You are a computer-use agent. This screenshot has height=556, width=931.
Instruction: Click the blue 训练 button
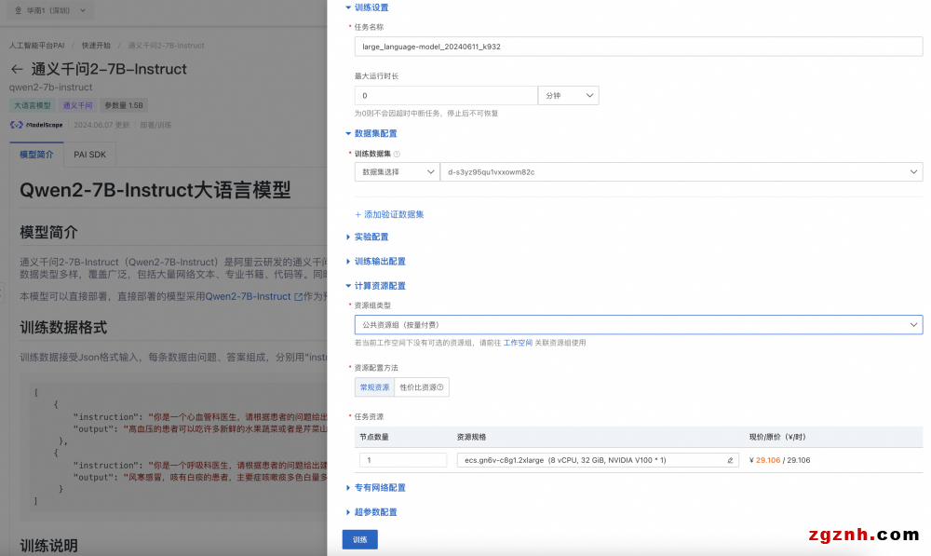click(359, 539)
